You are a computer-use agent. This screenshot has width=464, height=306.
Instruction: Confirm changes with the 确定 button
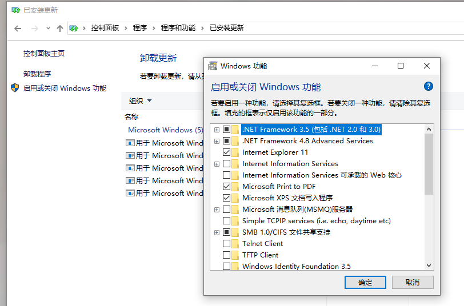pyautogui.click(x=365, y=283)
